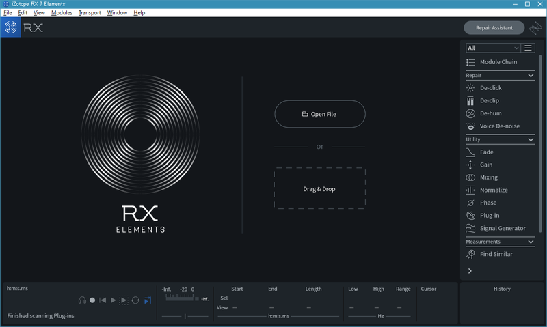This screenshot has height=327, width=547.
Task: Start recording with the record button
Action: point(92,300)
